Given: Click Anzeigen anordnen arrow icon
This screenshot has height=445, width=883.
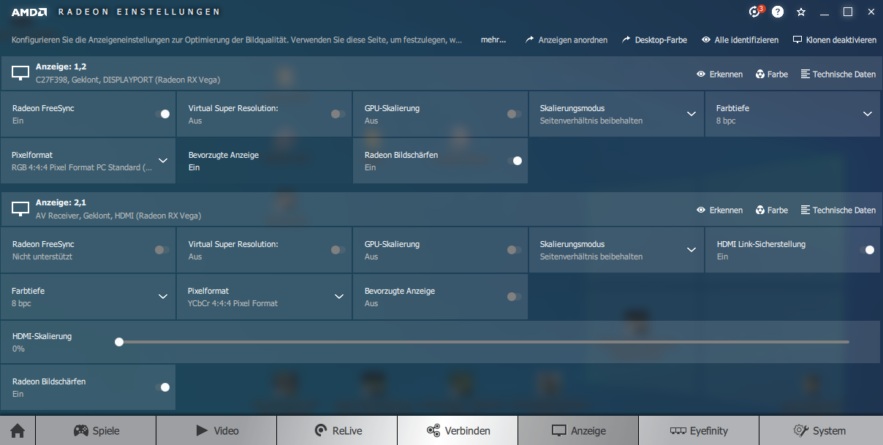Looking at the screenshot, I should (x=529, y=39).
